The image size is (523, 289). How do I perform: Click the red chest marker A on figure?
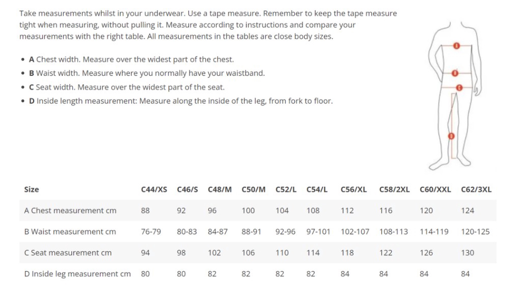(x=456, y=46)
